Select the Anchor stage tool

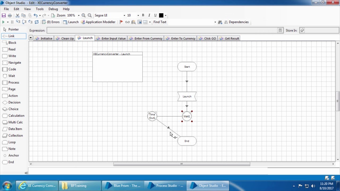click(11, 155)
